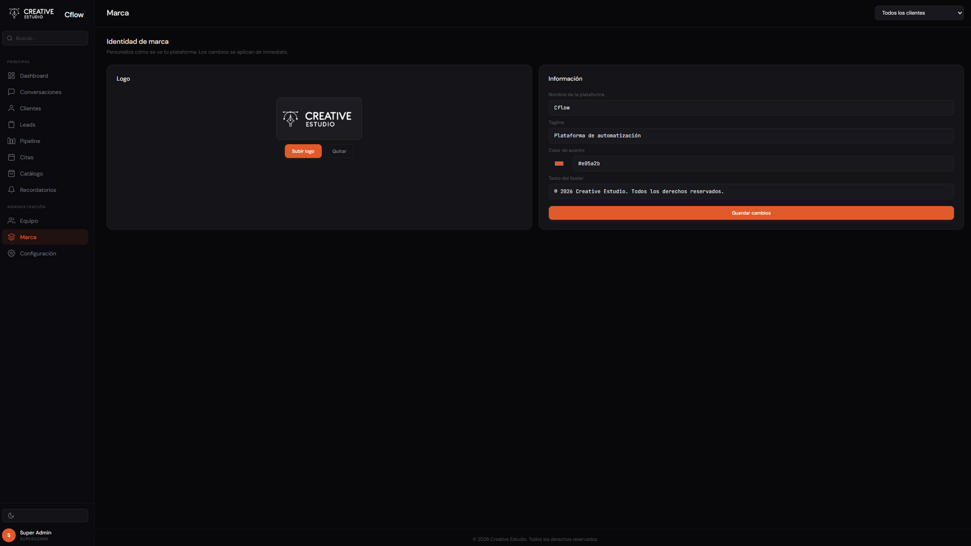971x546 pixels.
Task: Click the Configuración gear icon
Action: click(11, 253)
